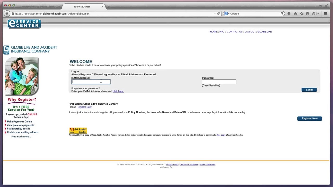The image size is (333, 187).
Task: Open the FAQ link
Action: pyautogui.click(x=222, y=32)
